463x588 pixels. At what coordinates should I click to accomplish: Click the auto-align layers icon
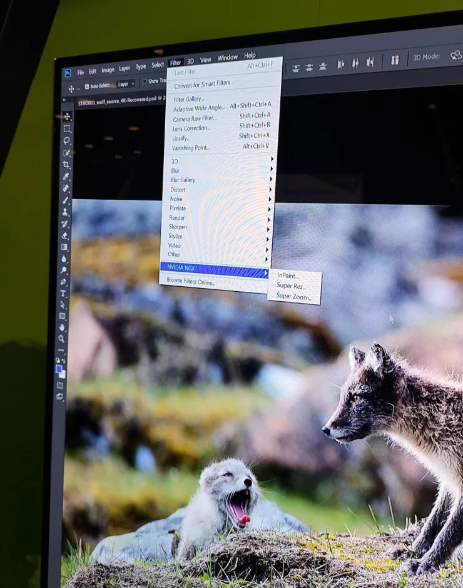(395, 60)
